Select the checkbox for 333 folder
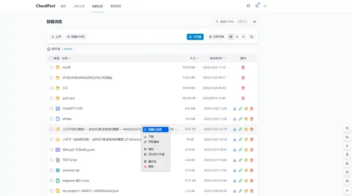Viewport: 352px width, 196px height. [x=51, y=88]
